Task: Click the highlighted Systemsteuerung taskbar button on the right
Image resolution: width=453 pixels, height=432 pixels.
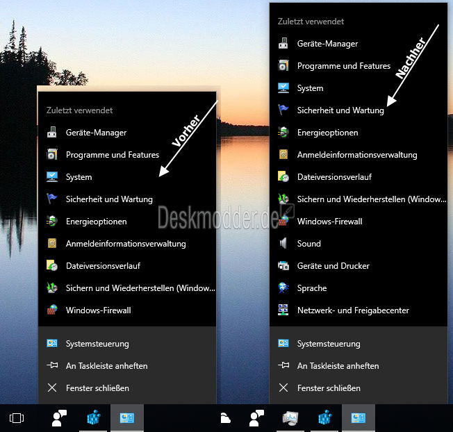Action: pyautogui.click(x=358, y=418)
